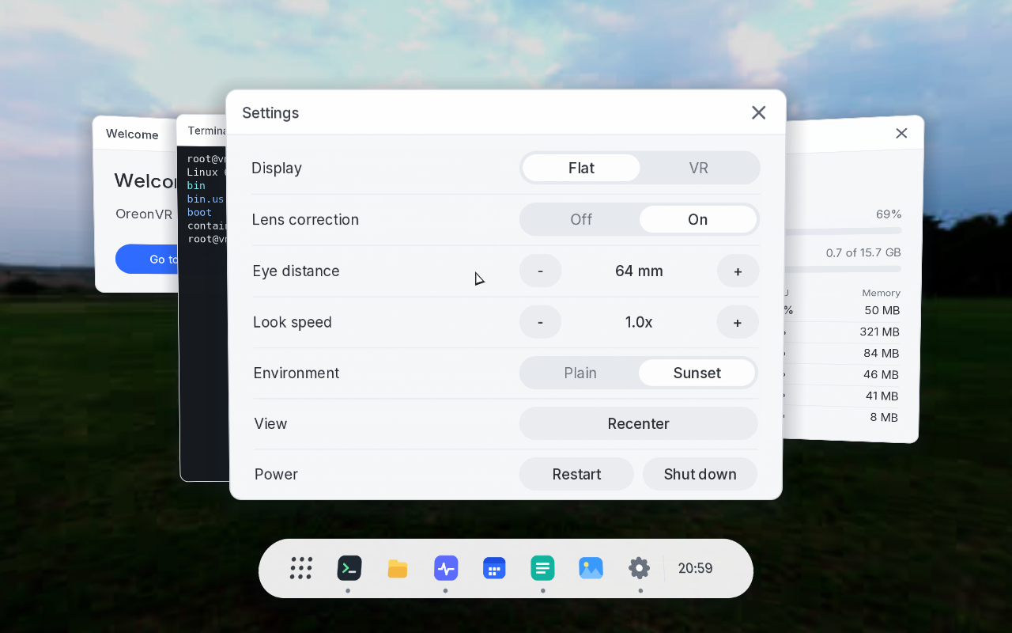The image size is (1012, 633).
Task: Click the Welcome window title
Action: 132,135
